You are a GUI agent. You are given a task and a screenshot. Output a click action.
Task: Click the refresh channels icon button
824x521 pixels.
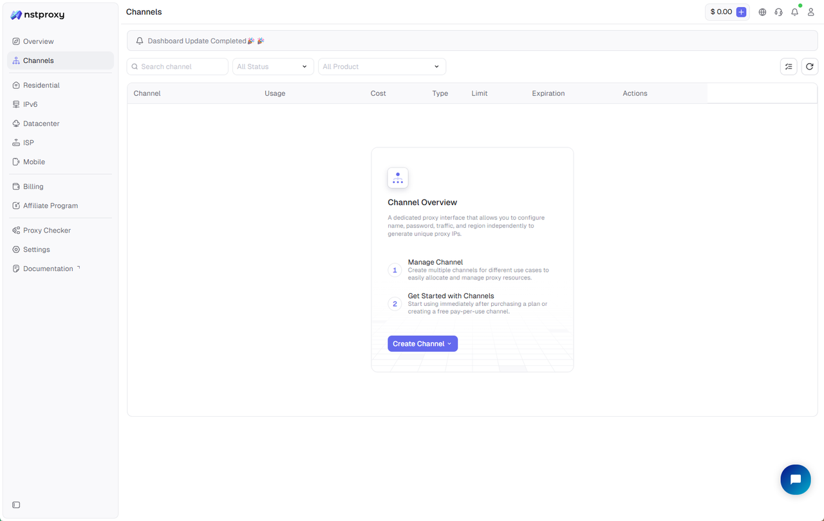pos(809,66)
